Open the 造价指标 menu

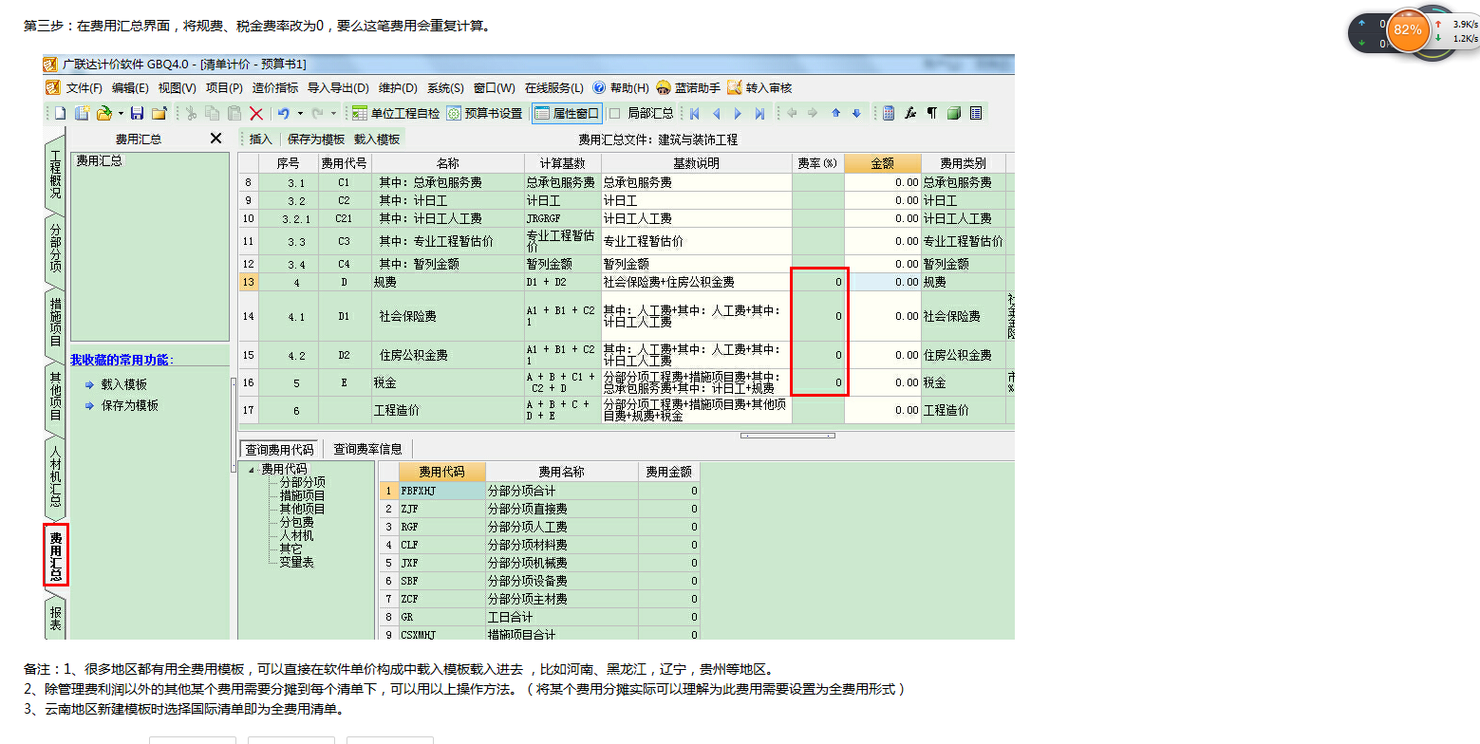coord(274,88)
